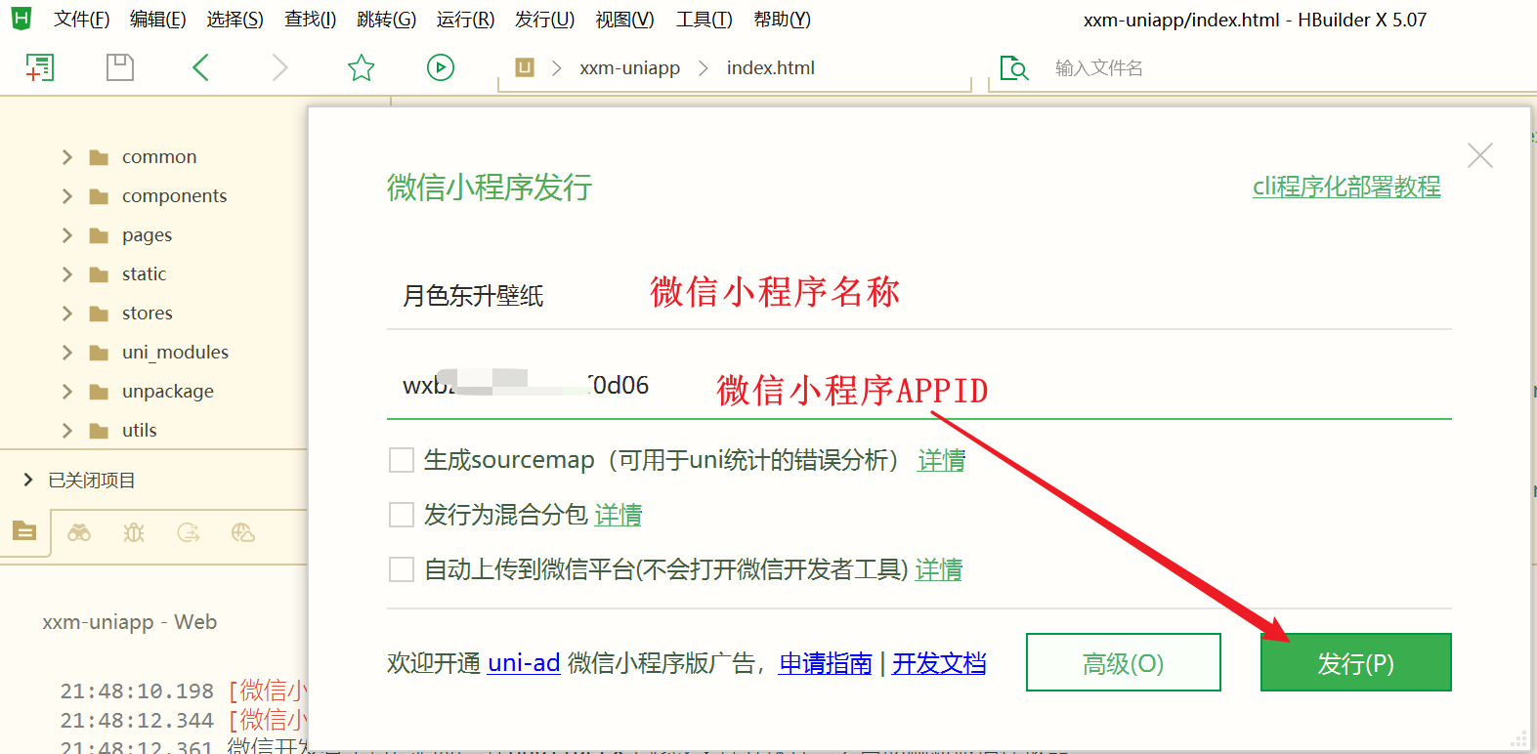Click the new file toolbar icon
1537x754 pixels.
tap(39, 67)
